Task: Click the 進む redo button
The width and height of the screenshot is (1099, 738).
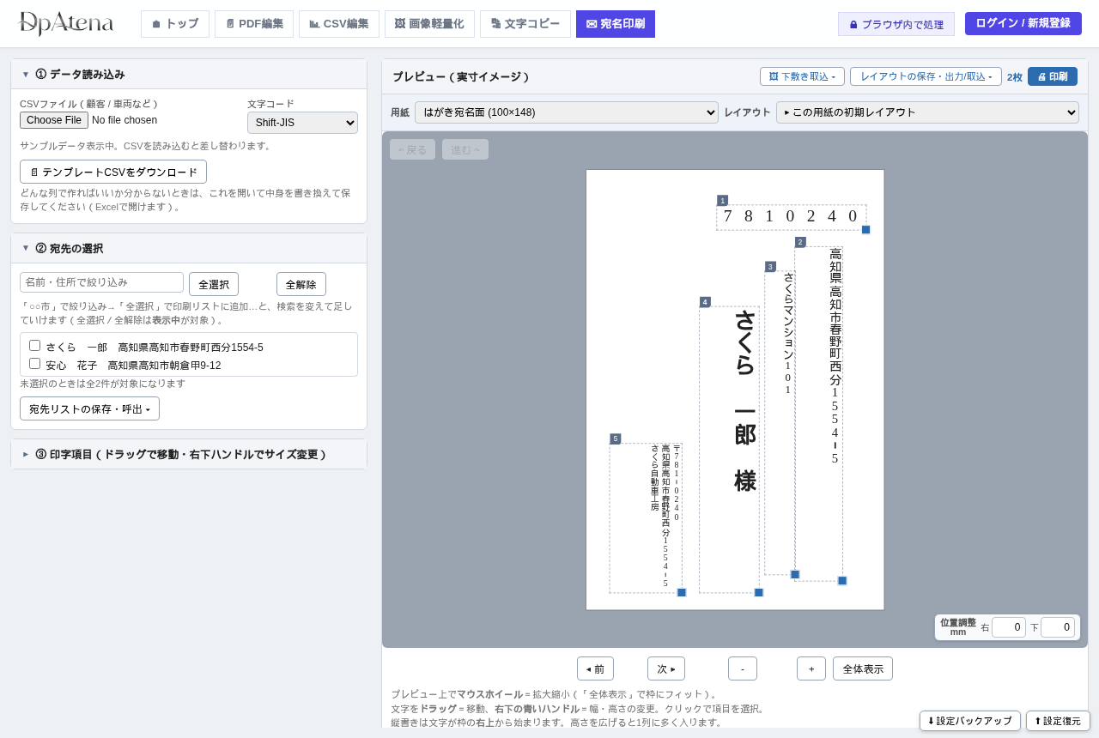Action: coord(465,149)
